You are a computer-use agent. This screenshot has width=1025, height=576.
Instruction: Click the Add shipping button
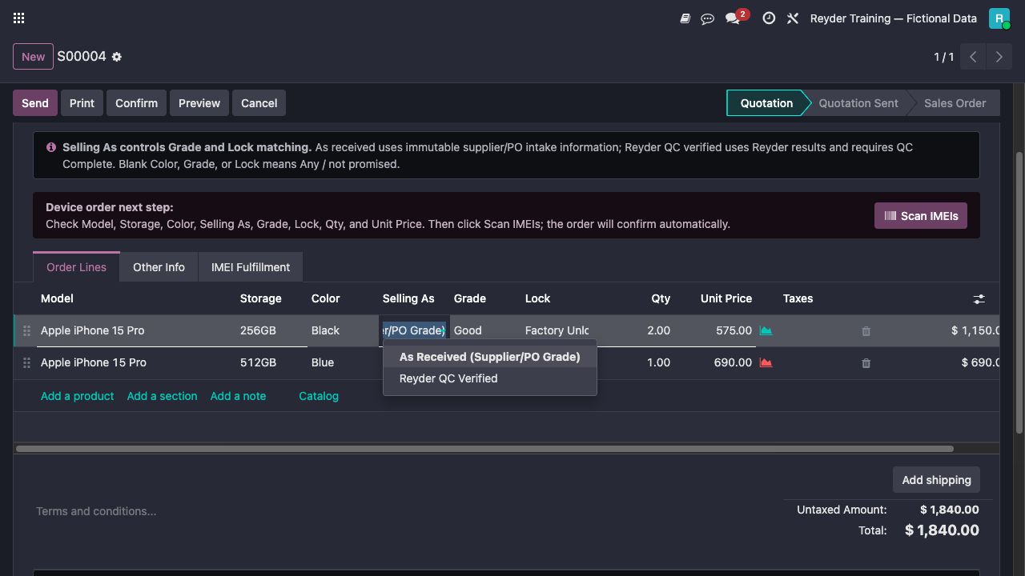936,480
